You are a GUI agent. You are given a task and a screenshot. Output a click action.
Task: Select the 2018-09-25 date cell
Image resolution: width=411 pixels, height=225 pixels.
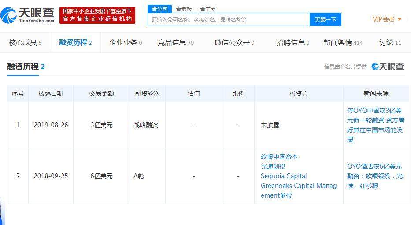(x=51, y=176)
